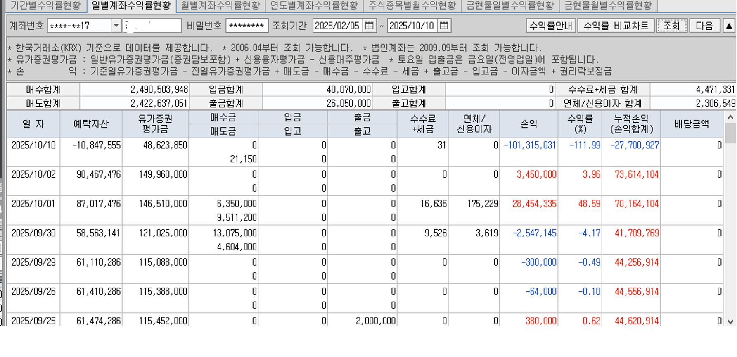The image size is (737, 357).
Task: Click the return rate 48.59
Action: click(x=589, y=204)
